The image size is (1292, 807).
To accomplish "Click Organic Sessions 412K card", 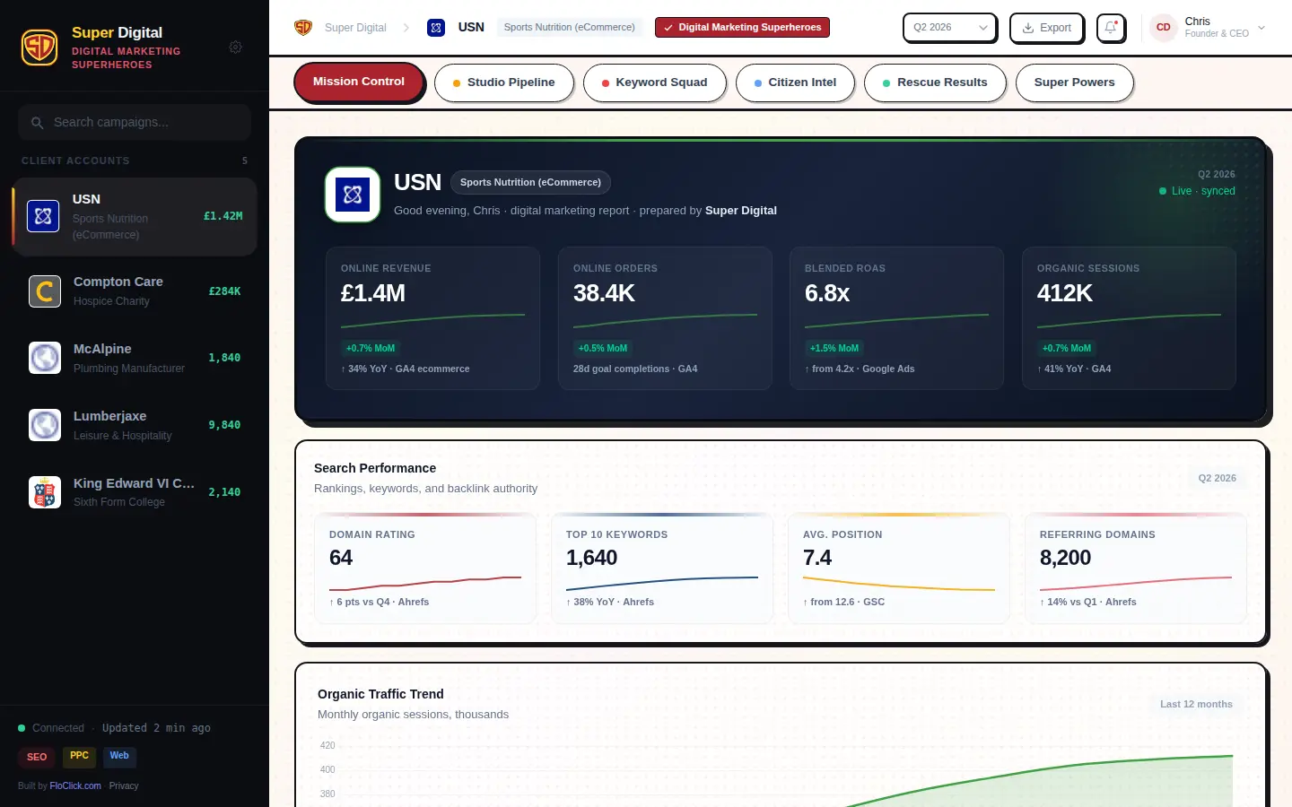I will click(1129, 318).
